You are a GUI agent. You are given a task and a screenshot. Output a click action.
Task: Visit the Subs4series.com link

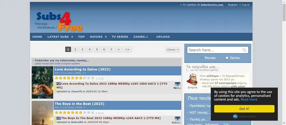click(212, 5)
